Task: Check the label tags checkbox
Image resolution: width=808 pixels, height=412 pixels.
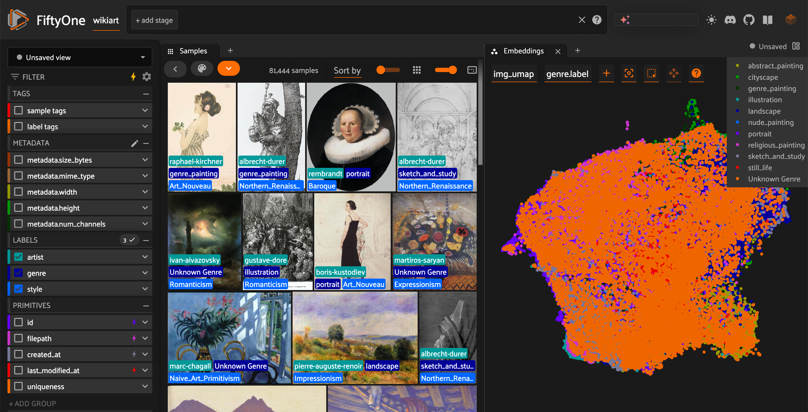Action: 18,126
